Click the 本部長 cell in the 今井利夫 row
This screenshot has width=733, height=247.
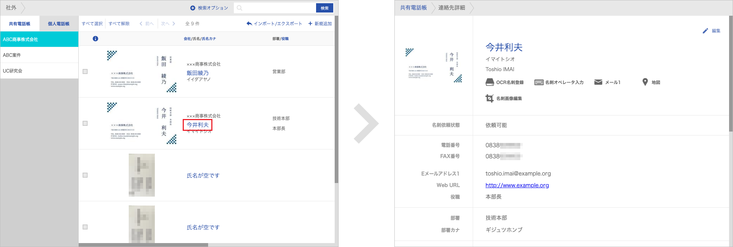coord(279,128)
